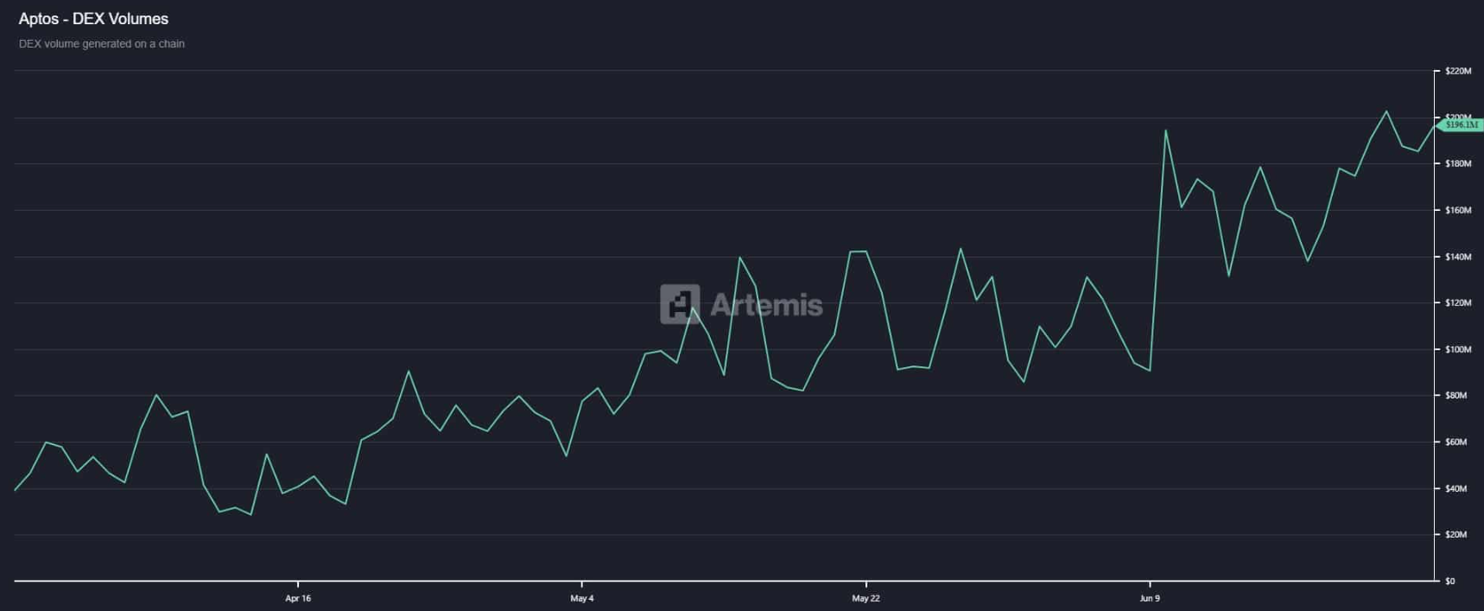Click the "Aptos - DEX Volumes" chart title
1484x611 pixels.
click(x=93, y=19)
